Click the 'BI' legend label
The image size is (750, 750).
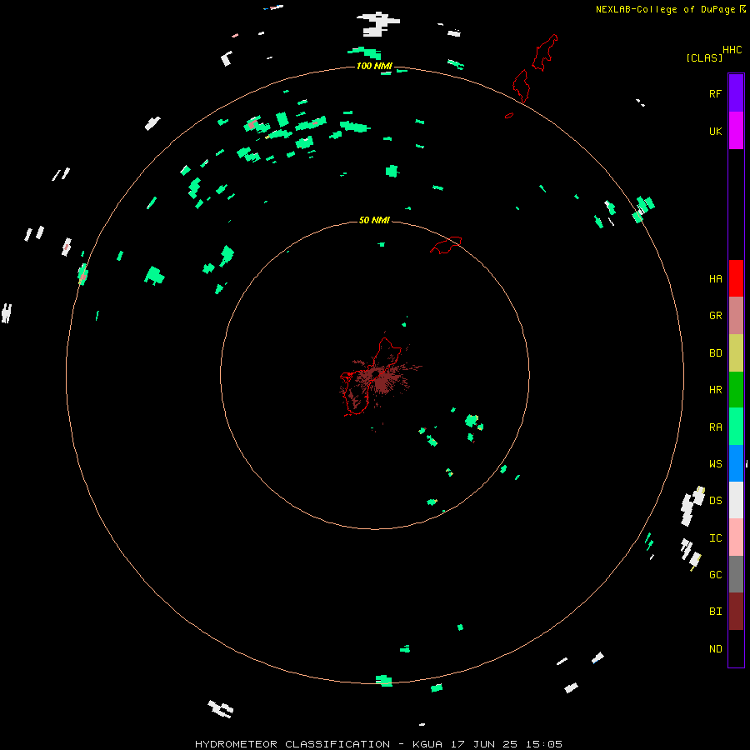715,612
